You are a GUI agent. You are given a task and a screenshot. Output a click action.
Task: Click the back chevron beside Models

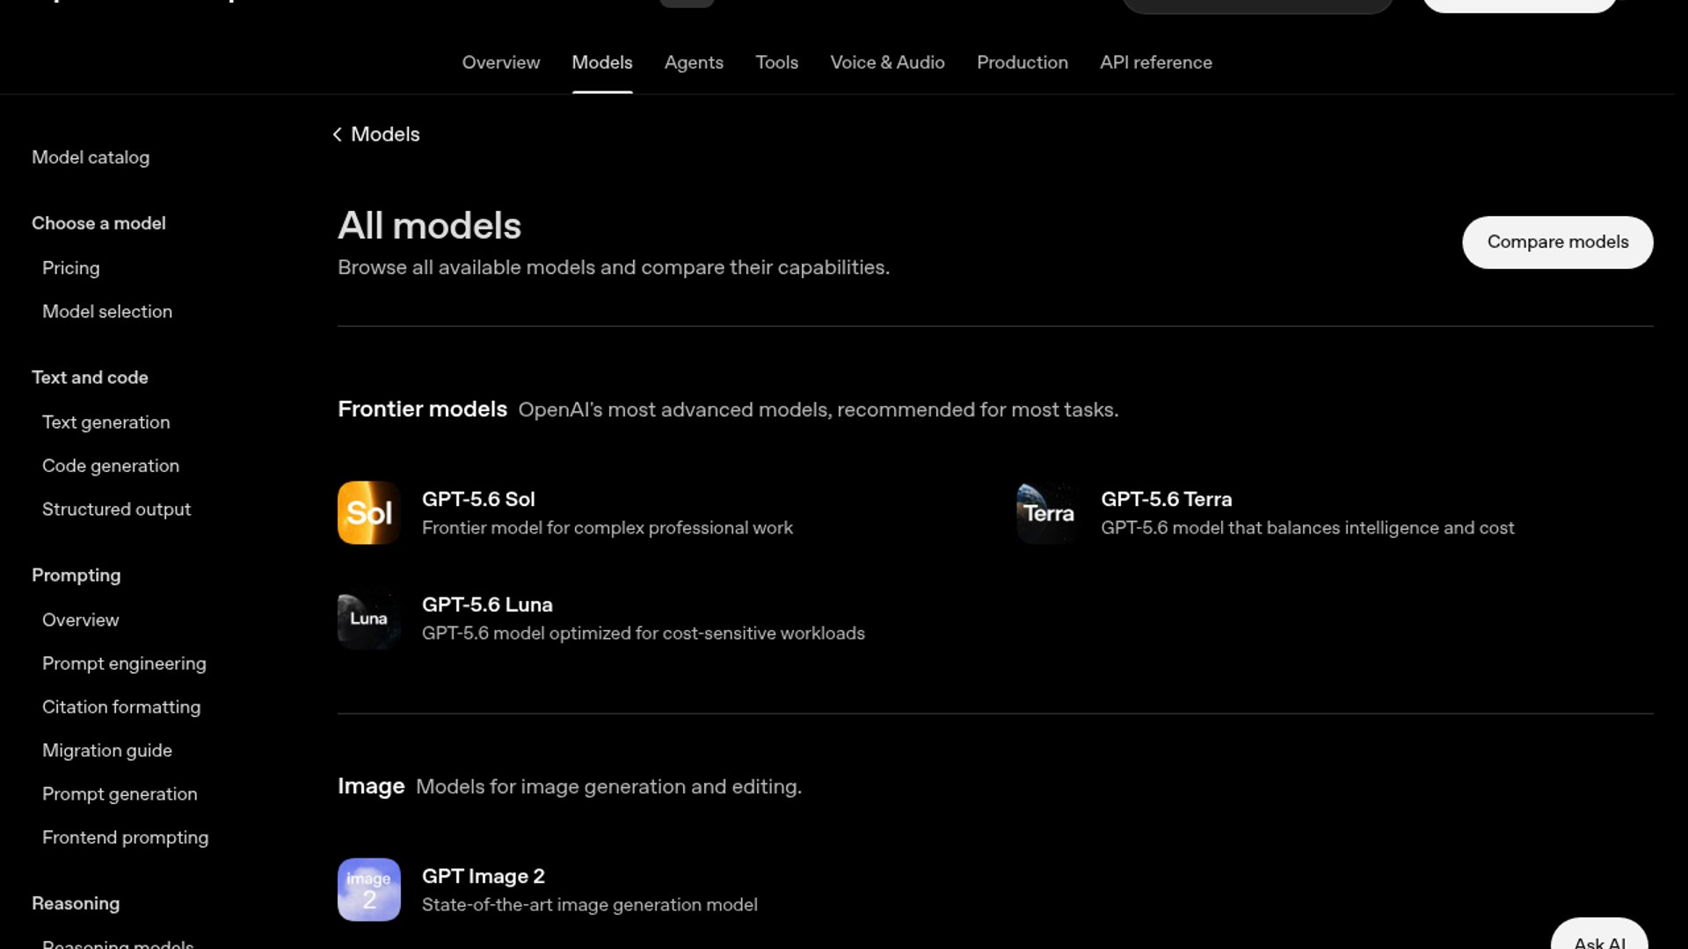click(x=337, y=134)
